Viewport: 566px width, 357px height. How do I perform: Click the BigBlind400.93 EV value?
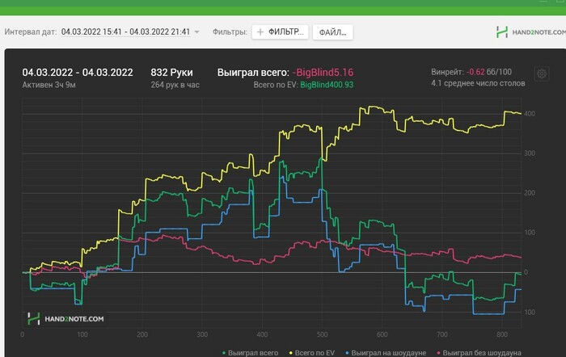click(327, 85)
